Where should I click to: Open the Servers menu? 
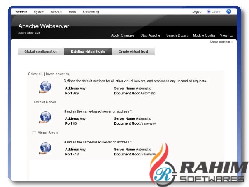click(56, 12)
